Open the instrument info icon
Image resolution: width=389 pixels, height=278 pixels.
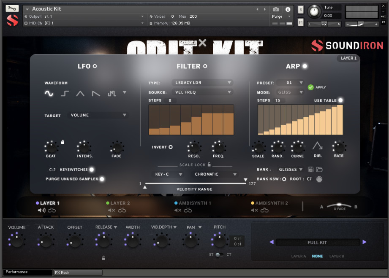(x=288, y=9)
